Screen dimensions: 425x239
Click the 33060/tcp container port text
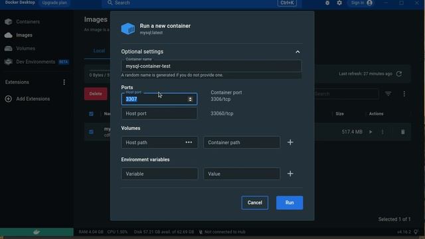[x=222, y=114]
